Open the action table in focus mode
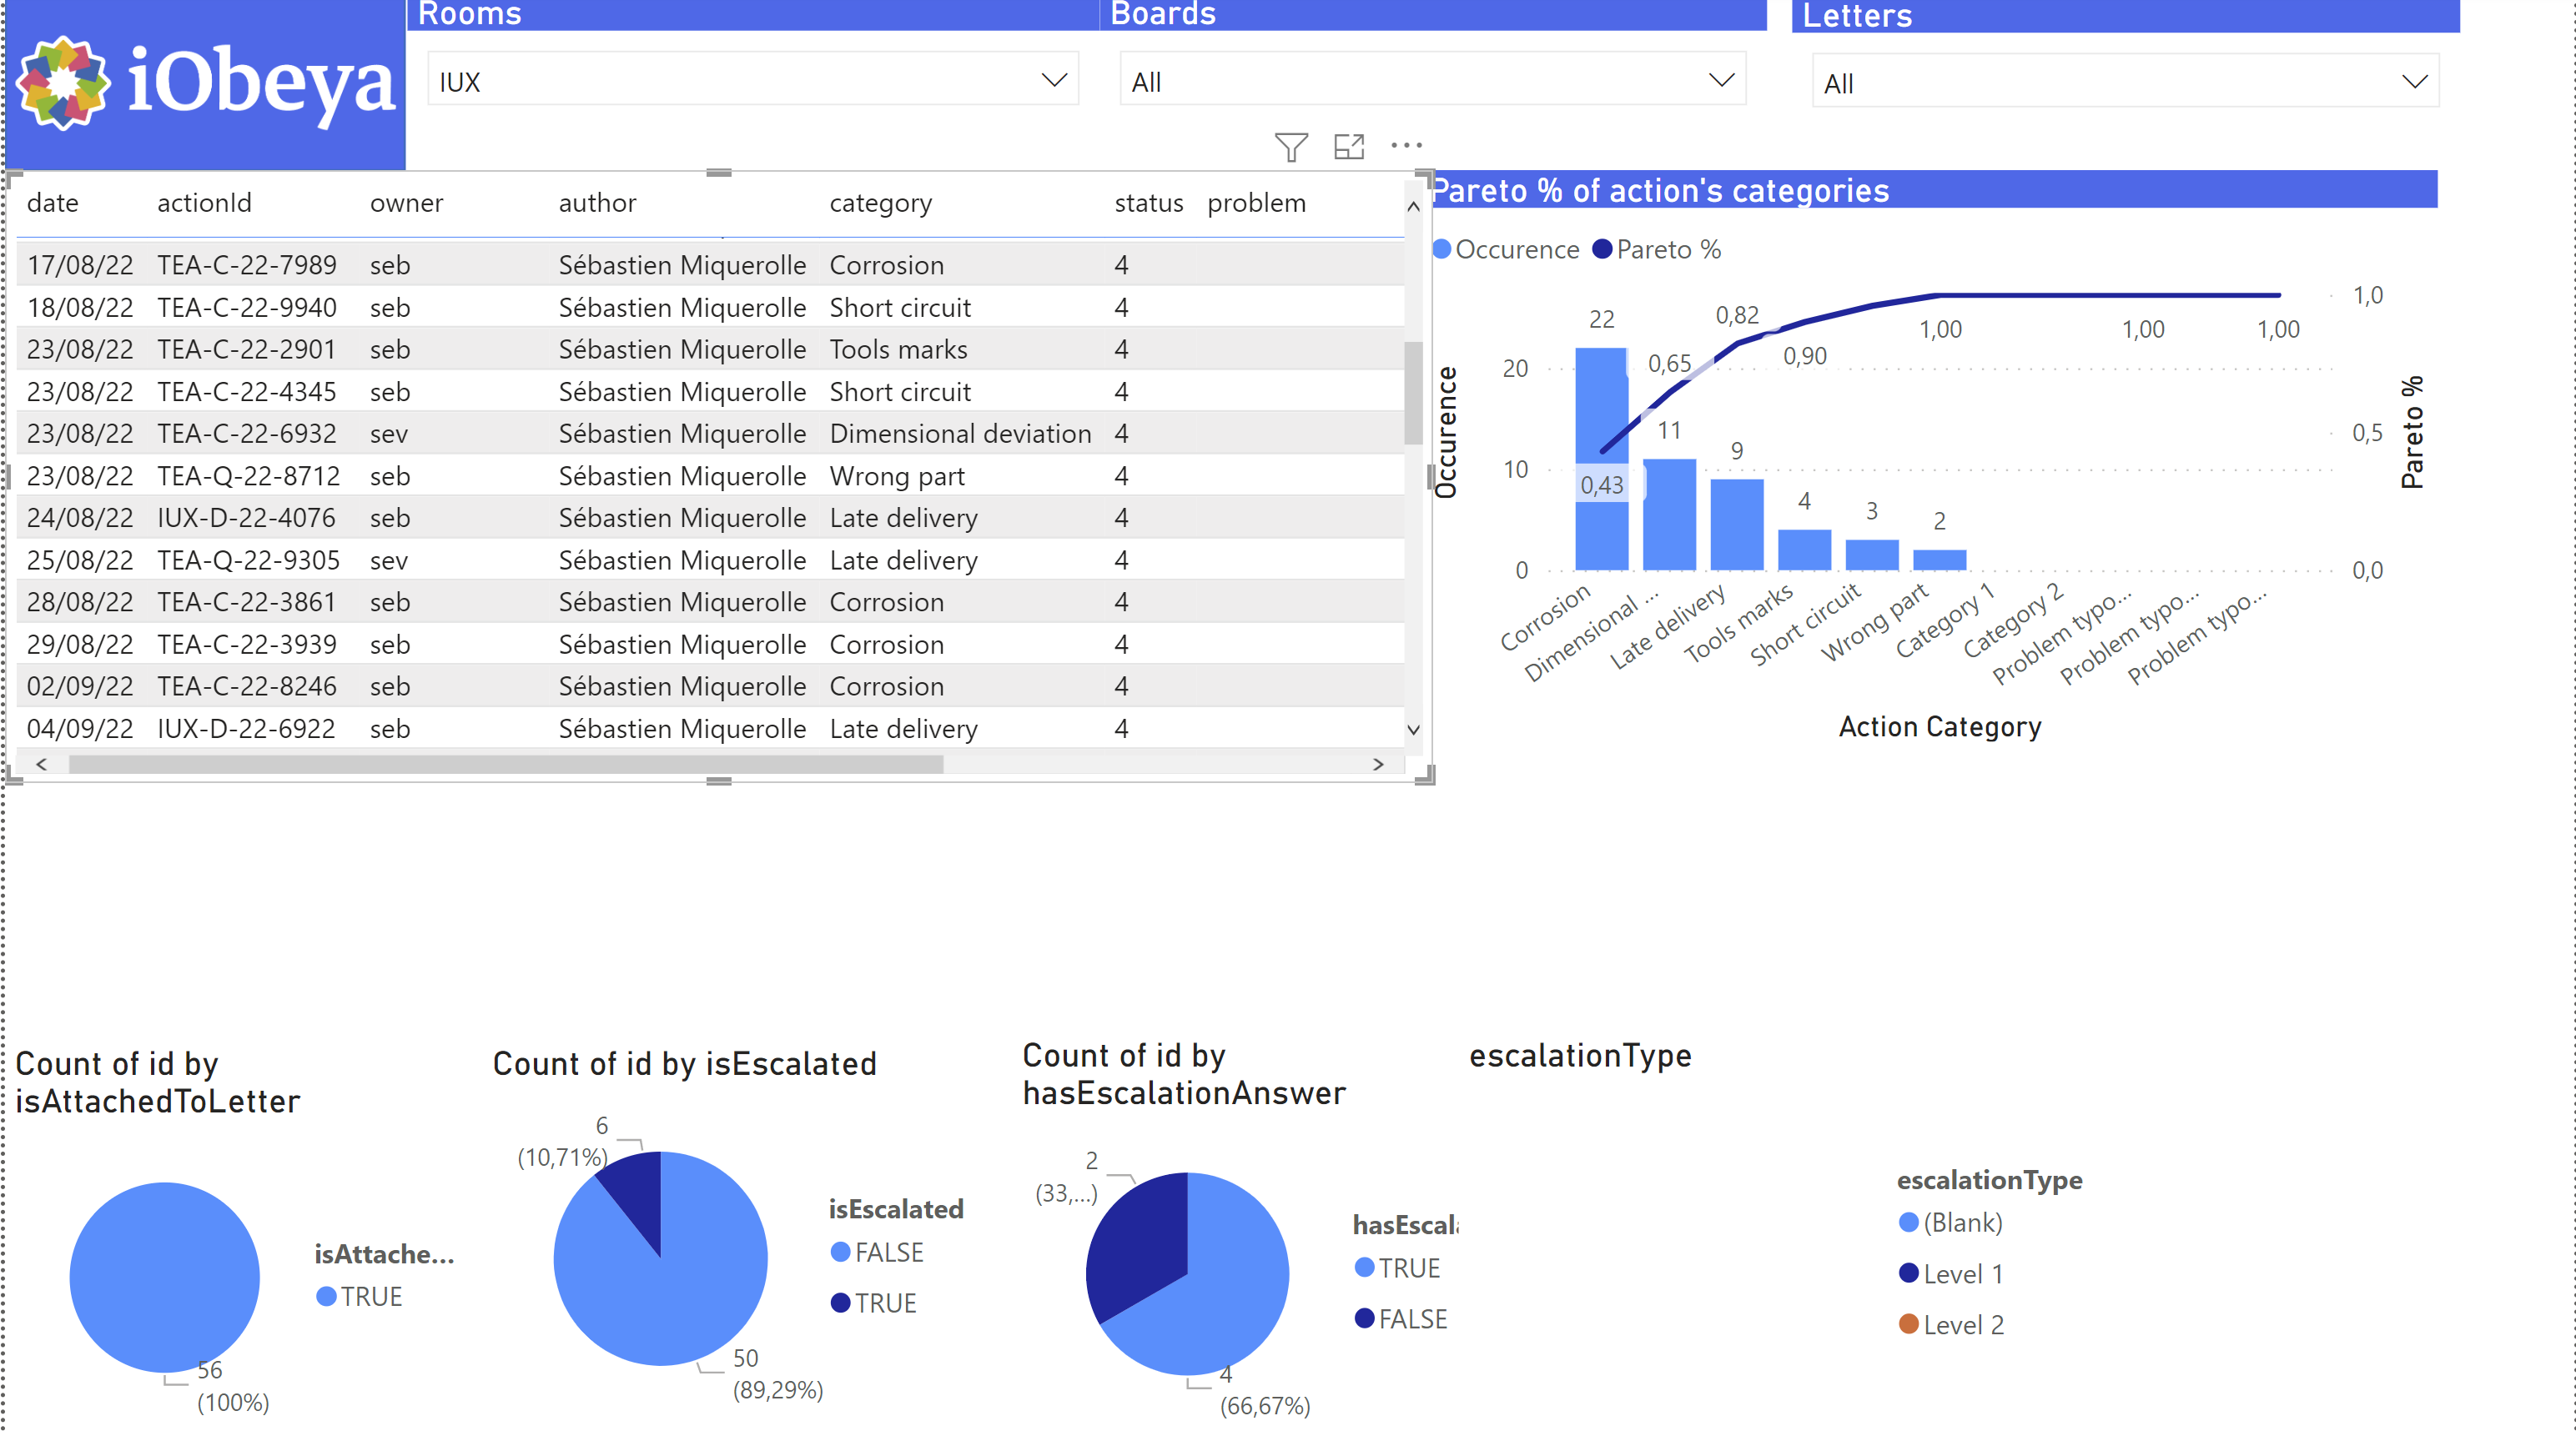Image resolution: width=2576 pixels, height=1431 pixels. point(1349,146)
